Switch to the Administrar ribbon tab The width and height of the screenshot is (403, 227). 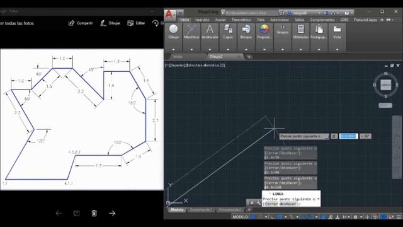click(x=280, y=20)
